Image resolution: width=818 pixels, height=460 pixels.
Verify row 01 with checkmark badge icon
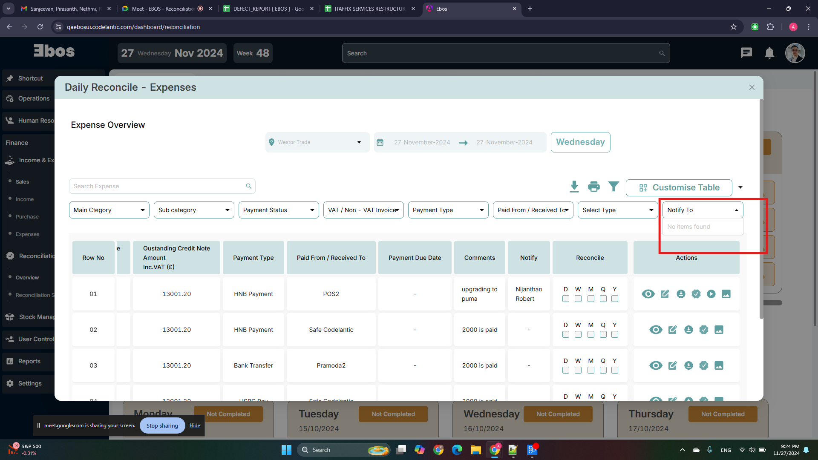(x=696, y=294)
